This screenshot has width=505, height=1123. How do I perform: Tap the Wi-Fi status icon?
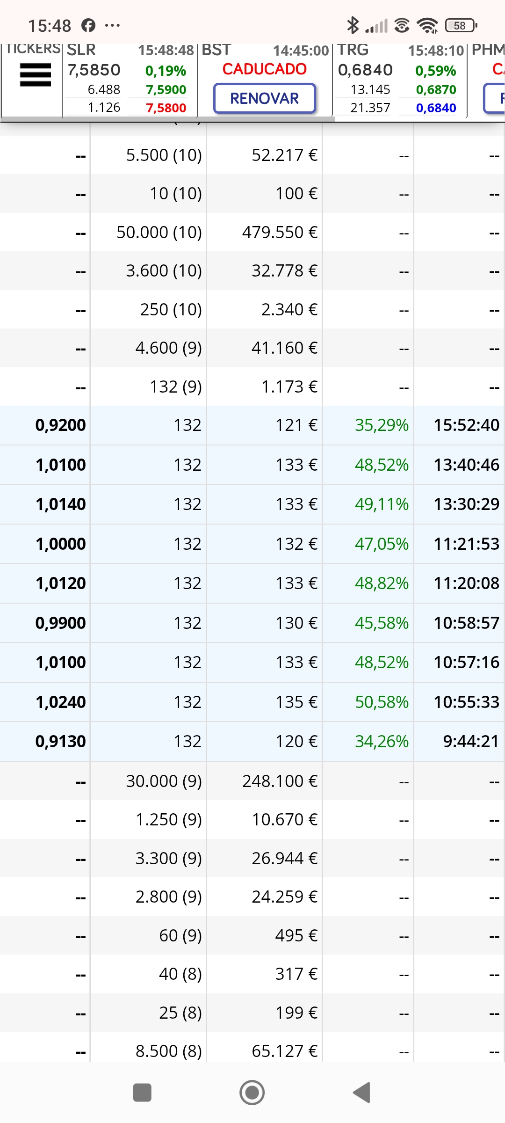click(427, 25)
